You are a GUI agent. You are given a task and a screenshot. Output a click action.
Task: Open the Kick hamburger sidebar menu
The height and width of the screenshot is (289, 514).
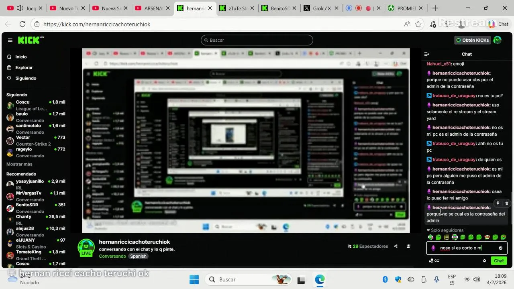tap(10, 40)
